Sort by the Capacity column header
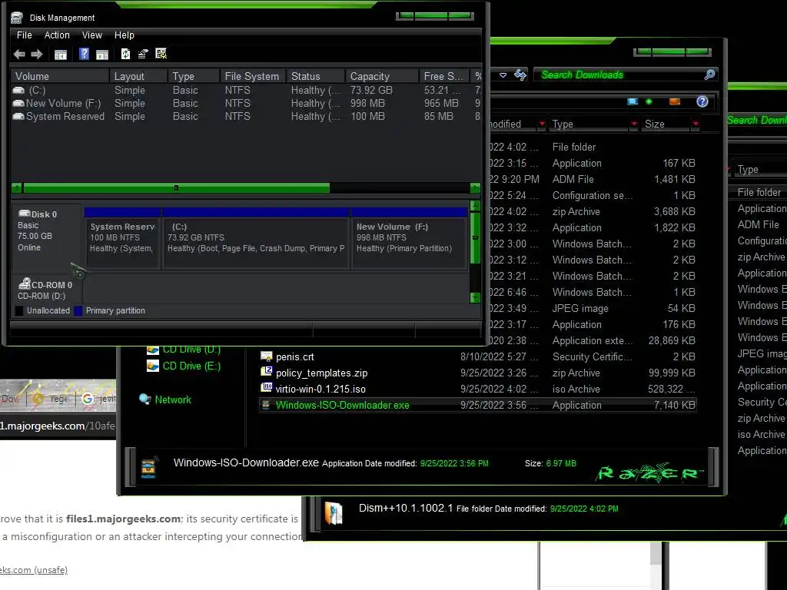 [382, 76]
